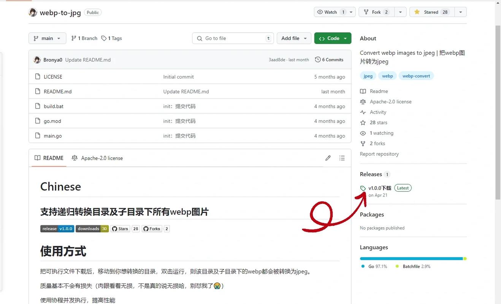Click the file icon next to build.bat

tap(37, 106)
